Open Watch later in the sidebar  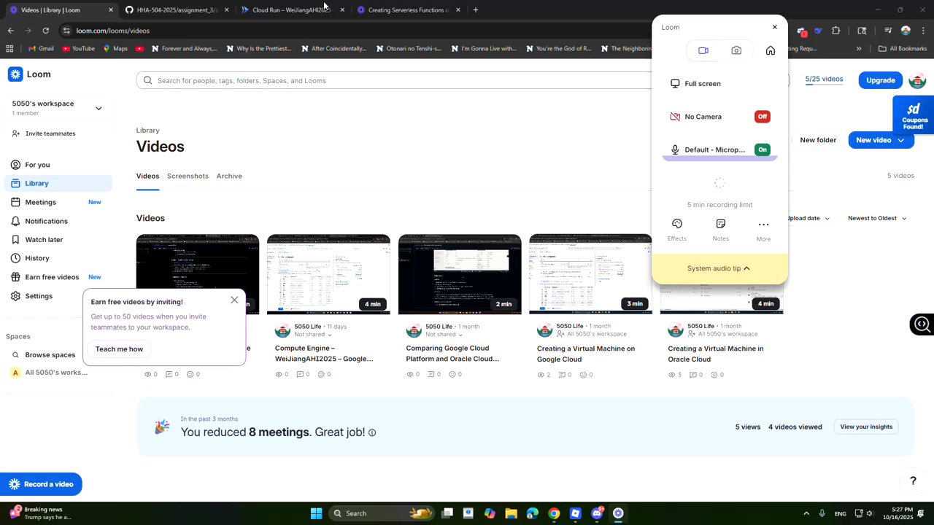coord(59,239)
